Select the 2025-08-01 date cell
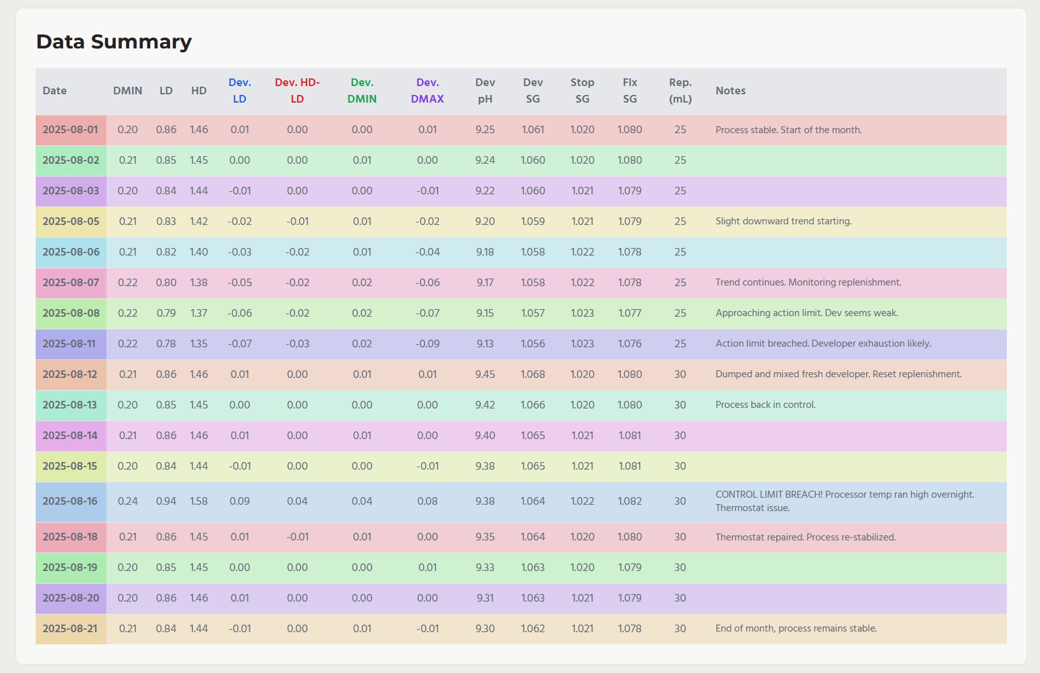 (71, 130)
